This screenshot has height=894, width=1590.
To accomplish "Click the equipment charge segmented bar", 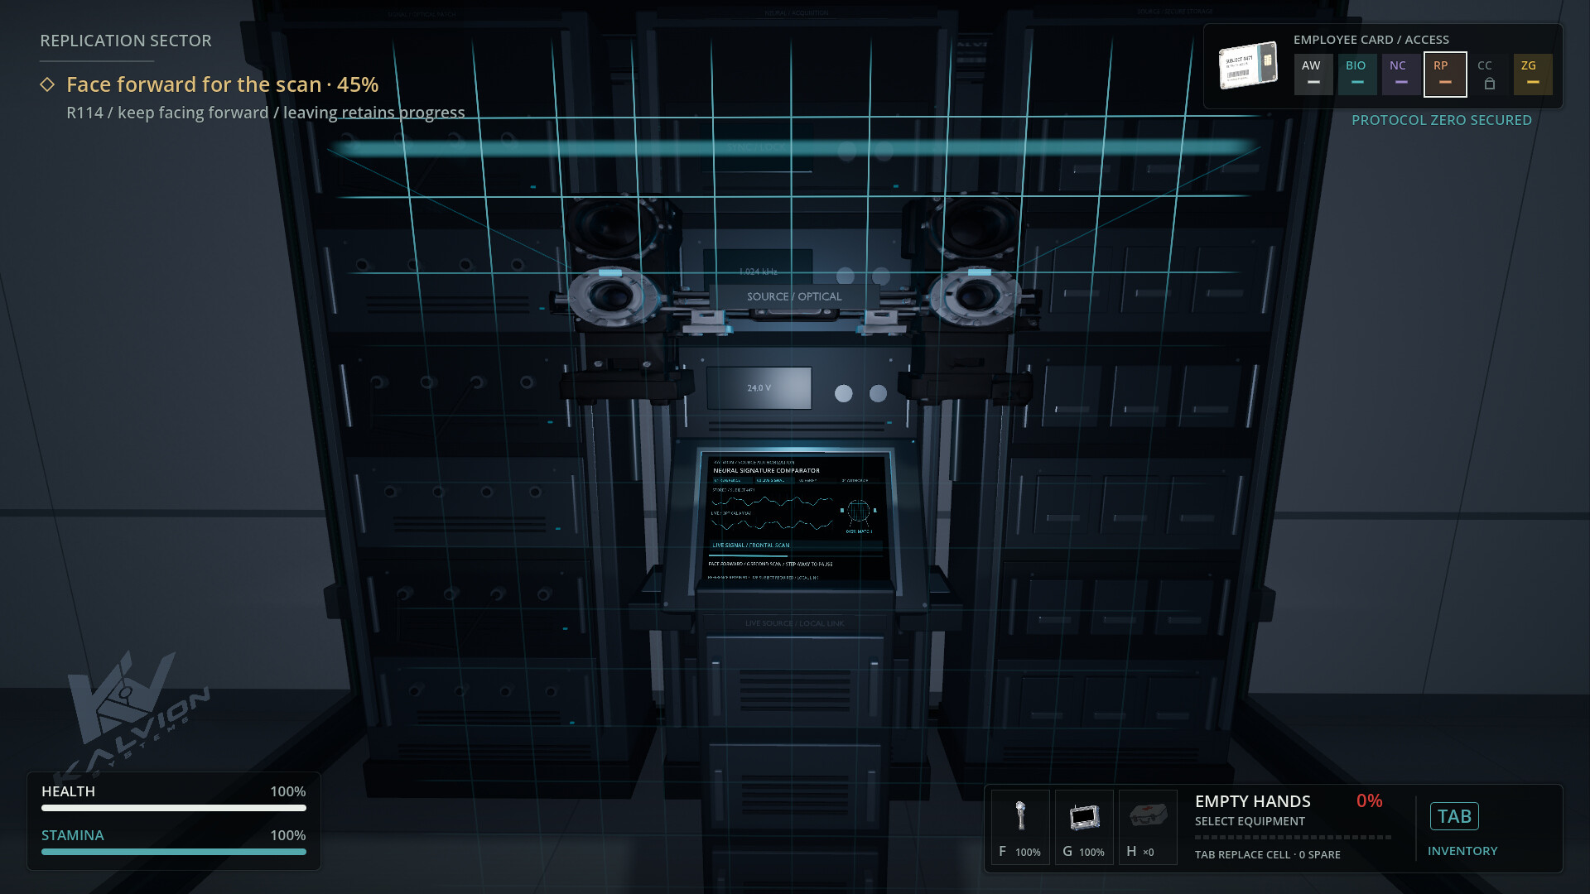I will point(1293,838).
